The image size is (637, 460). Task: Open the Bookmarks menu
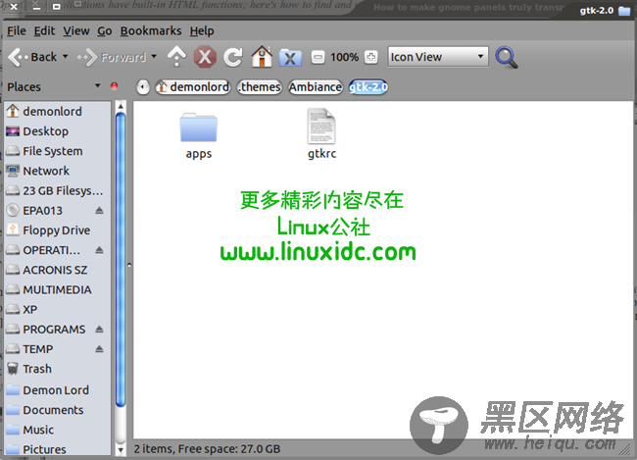[151, 31]
